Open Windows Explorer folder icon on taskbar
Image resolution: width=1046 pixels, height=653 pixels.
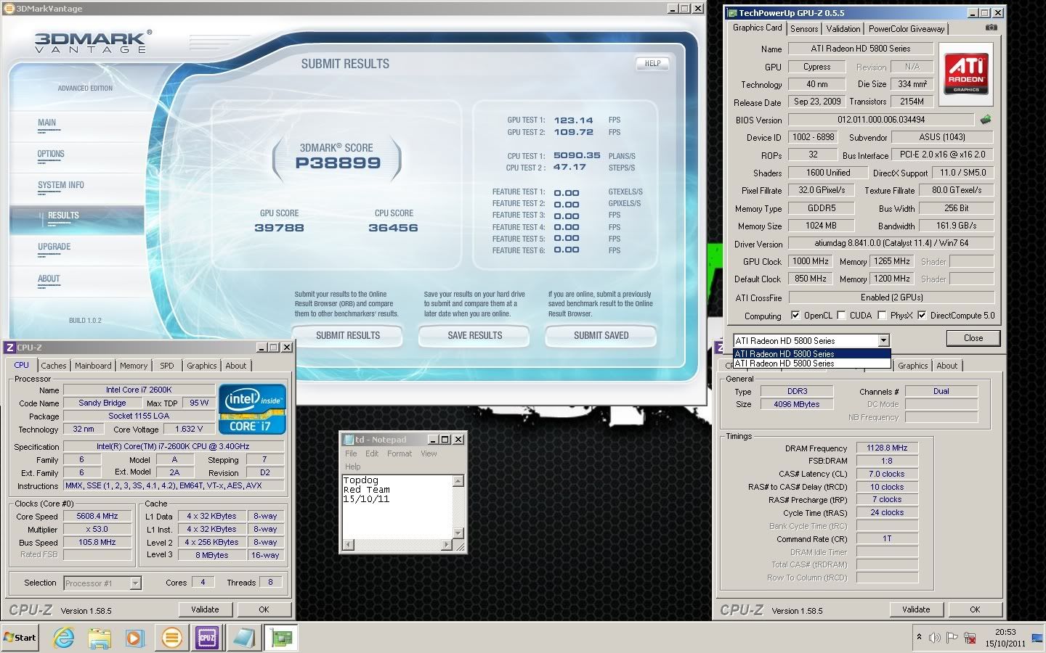100,638
